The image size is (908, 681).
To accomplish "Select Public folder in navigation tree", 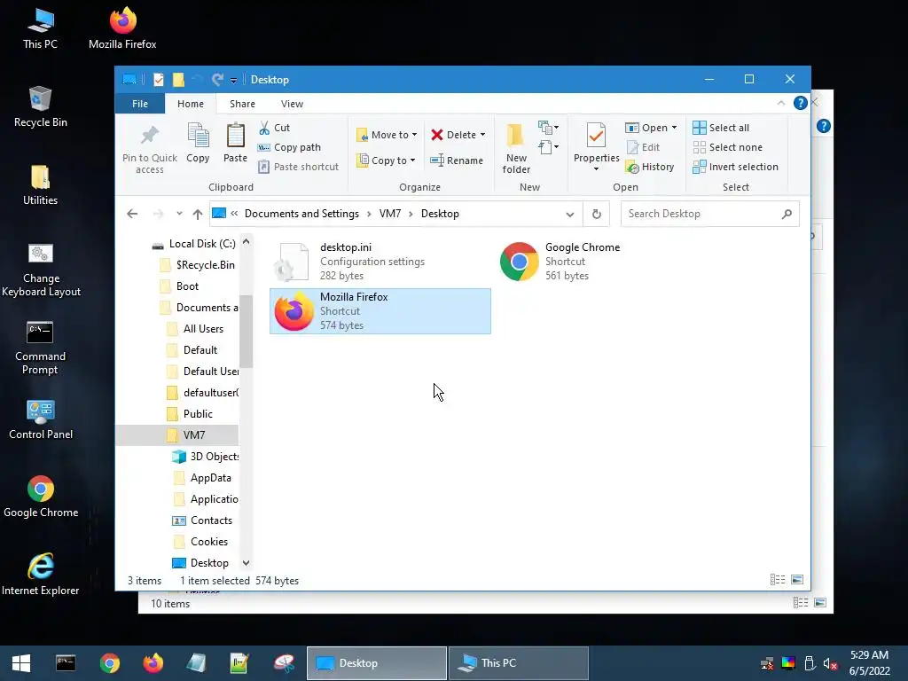I will coord(190,414).
